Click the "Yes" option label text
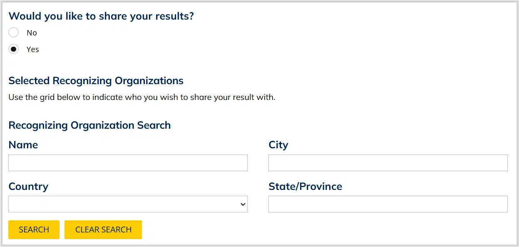The image size is (519, 247). click(32, 49)
